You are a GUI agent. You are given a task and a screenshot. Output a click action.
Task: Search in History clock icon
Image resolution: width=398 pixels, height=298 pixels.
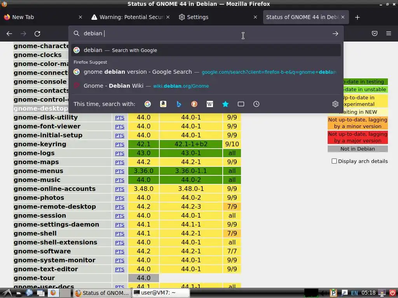click(257, 104)
